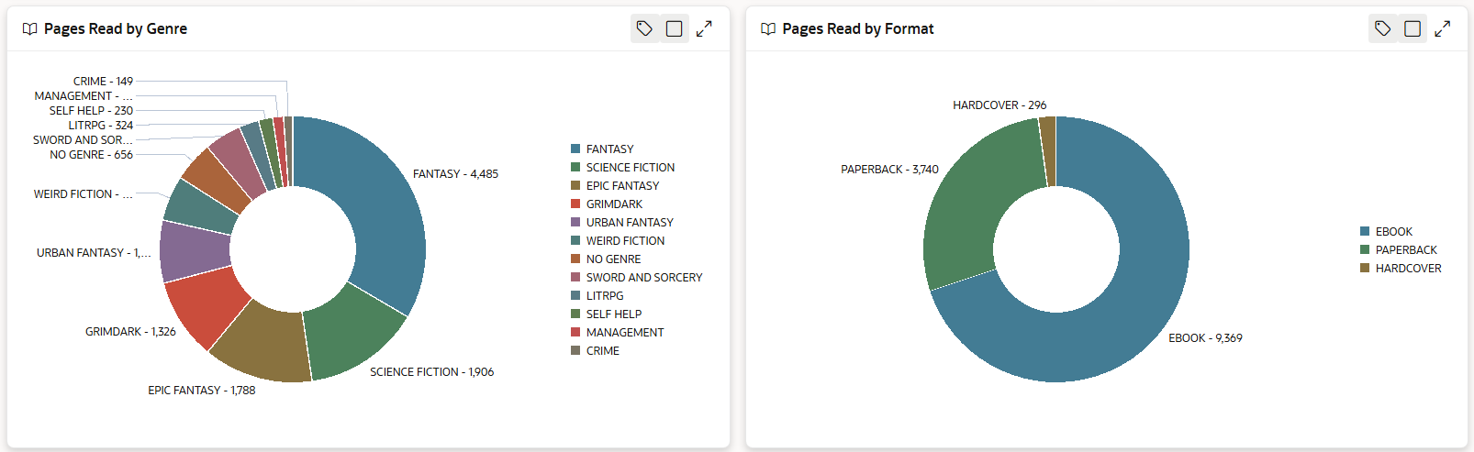Screen dimensions: 1474x452
Task: Toggle legend box icon on Pages Read by Format
Action: [x=1413, y=28]
